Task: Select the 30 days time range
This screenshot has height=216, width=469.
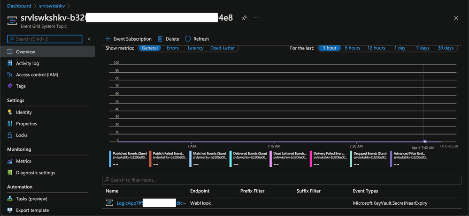Action: [x=446, y=48]
